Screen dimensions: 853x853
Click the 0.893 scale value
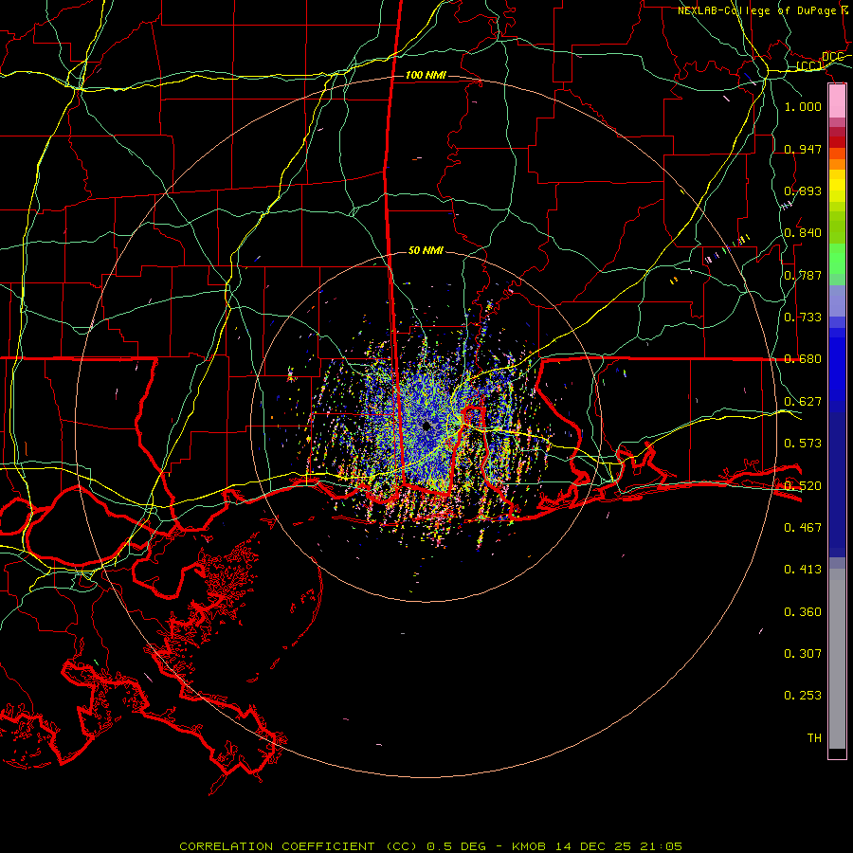pos(803,191)
